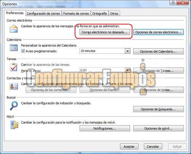
Task: Open Correo electrónico no deseado settings
Action: click(x=105, y=32)
